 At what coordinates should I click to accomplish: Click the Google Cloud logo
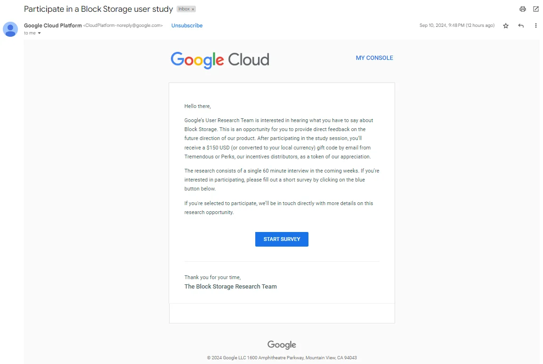tap(220, 60)
